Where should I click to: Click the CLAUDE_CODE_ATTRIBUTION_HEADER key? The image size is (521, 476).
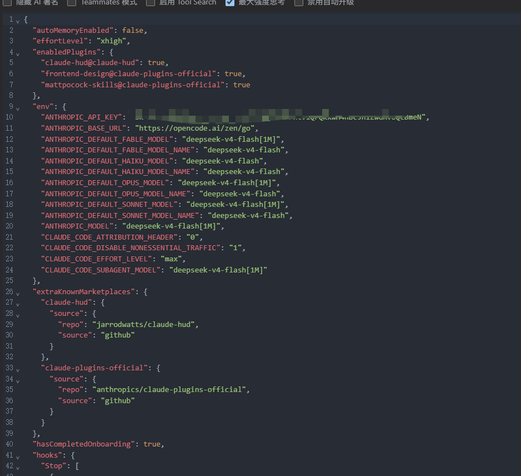(x=109, y=237)
